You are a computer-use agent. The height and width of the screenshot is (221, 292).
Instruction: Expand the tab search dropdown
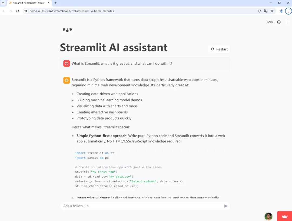point(3,3)
